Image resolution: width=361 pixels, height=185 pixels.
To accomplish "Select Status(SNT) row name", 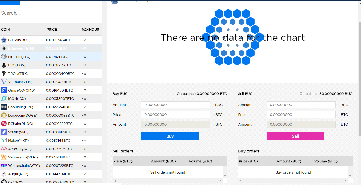I will pyautogui.click(x=18, y=132).
